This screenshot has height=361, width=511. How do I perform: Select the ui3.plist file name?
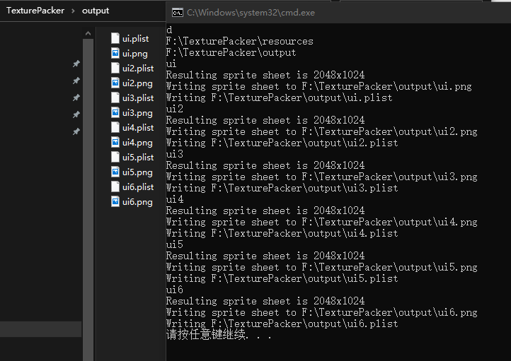[x=138, y=98]
